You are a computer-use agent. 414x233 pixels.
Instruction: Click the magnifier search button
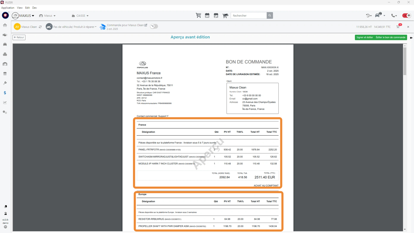[x=269, y=16]
